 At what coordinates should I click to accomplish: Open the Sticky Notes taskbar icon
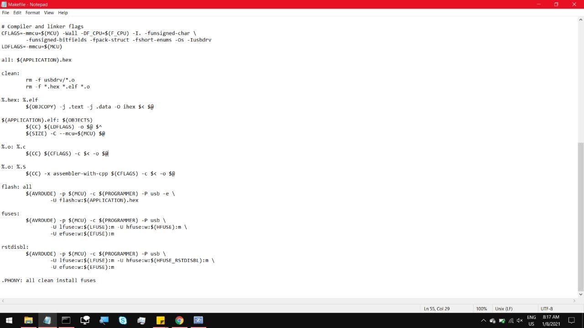[160, 320]
